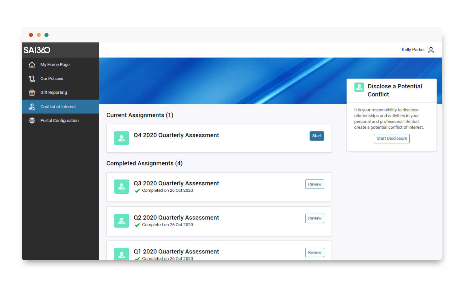Viewport: 462px width, 295px height.
Task: Open My Home Page from the sidebar
Action: click(x=55, y=64)
